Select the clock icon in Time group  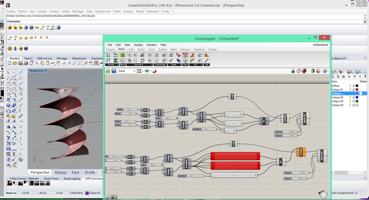[x=185, y=60]
